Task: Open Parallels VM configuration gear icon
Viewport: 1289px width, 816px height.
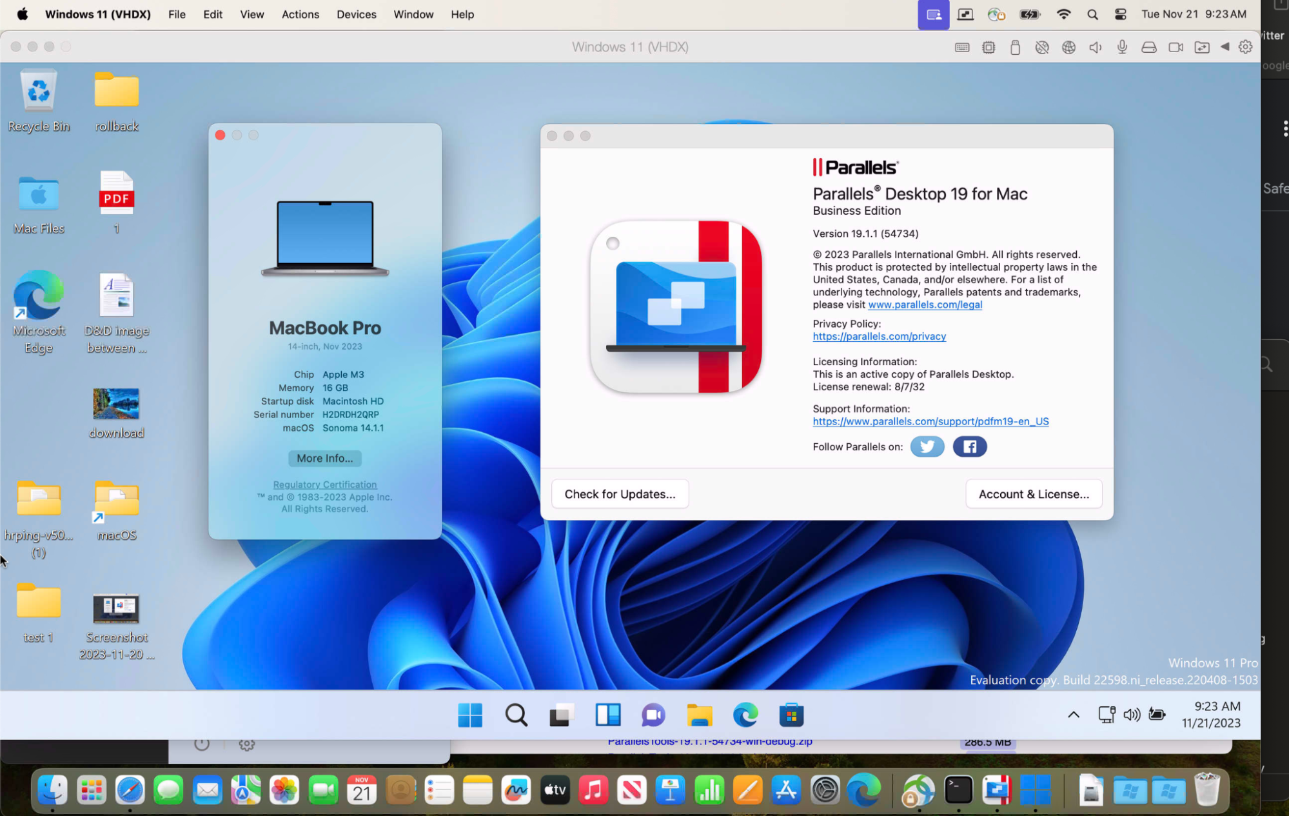Action: tap(1246, 46)
